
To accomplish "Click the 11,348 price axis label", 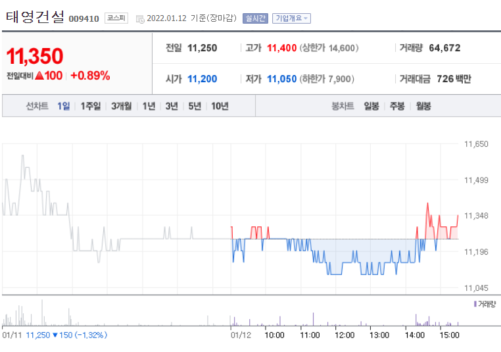I will pos(476,216).
